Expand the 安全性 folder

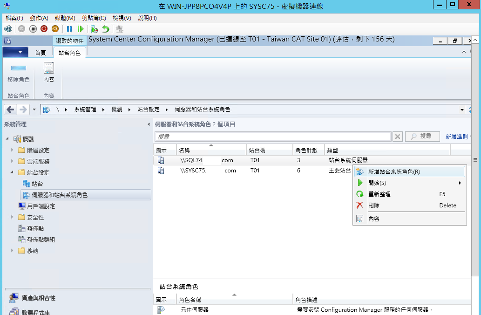[12, 217]
